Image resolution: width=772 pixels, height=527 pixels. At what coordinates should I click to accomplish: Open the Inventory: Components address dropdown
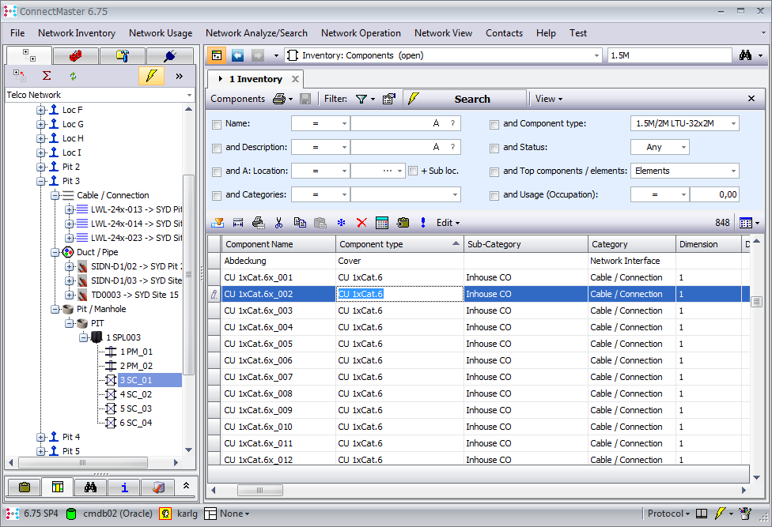coord(596,55)
